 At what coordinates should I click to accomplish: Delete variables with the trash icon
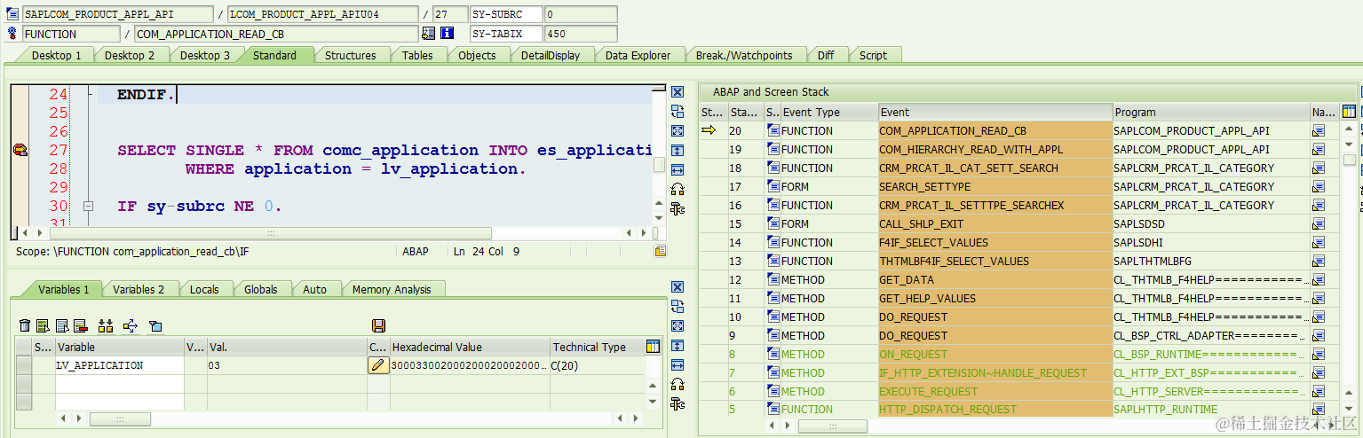(x=25, y=326)
